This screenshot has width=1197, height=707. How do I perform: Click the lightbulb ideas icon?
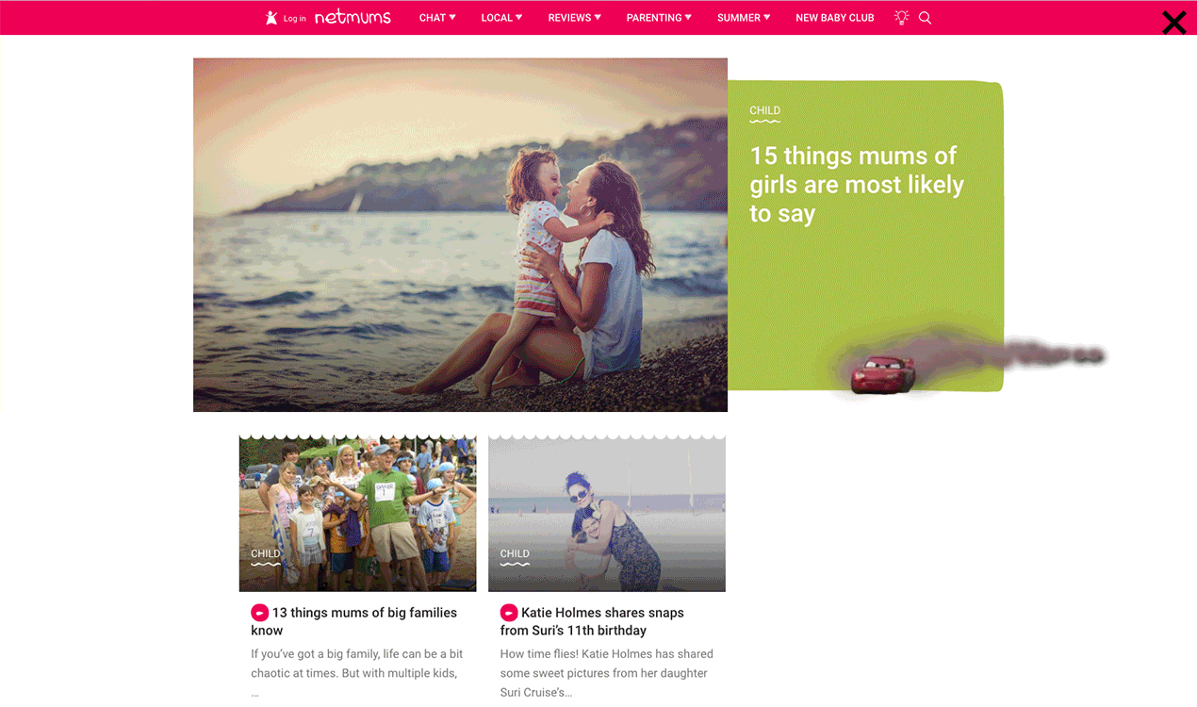tap(901, 17)
